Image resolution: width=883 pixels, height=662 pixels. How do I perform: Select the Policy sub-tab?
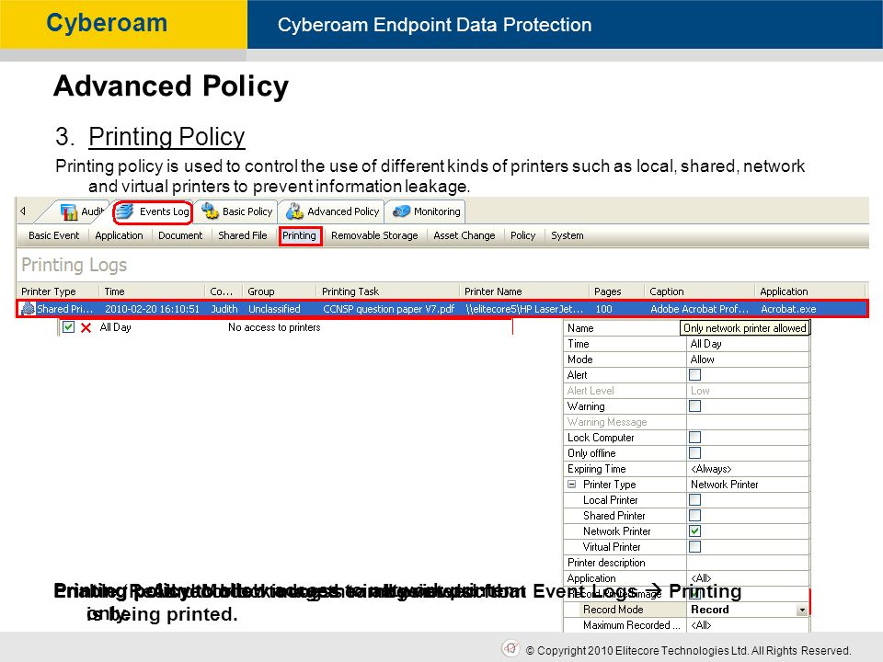(x=522, y=236)
